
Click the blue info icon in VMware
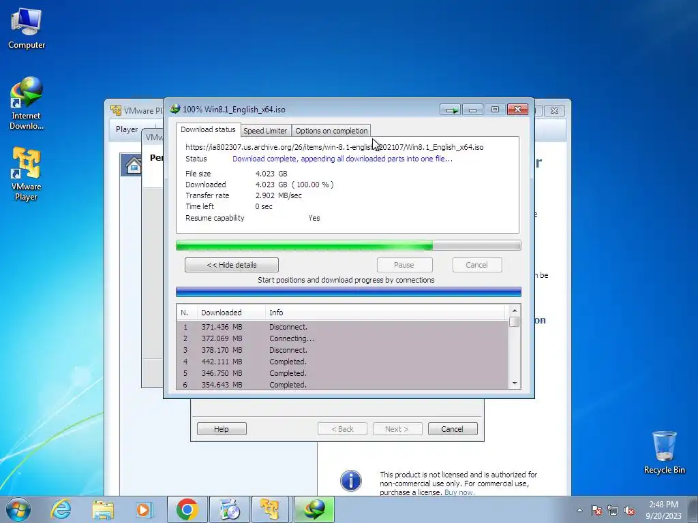pos(351,481)
